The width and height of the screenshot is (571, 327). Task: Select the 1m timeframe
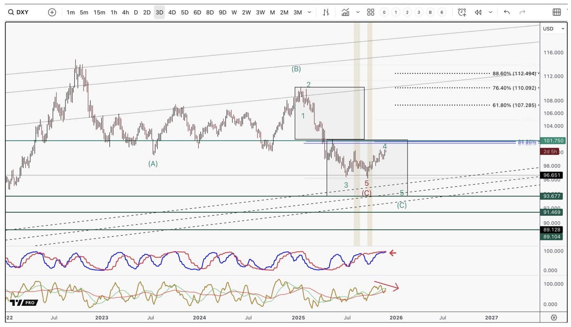[71, 12]
